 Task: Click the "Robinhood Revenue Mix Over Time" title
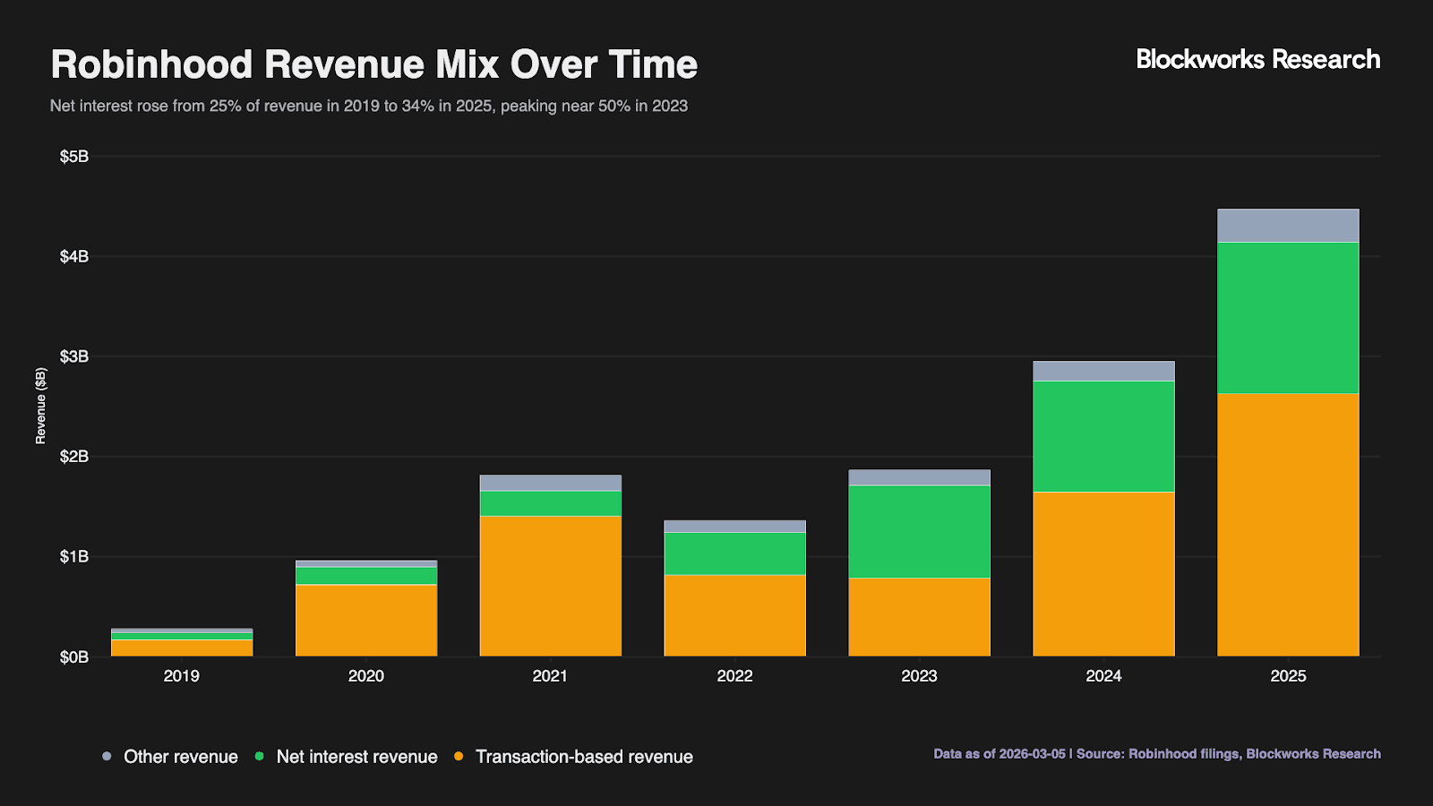(x=373, y=64)
